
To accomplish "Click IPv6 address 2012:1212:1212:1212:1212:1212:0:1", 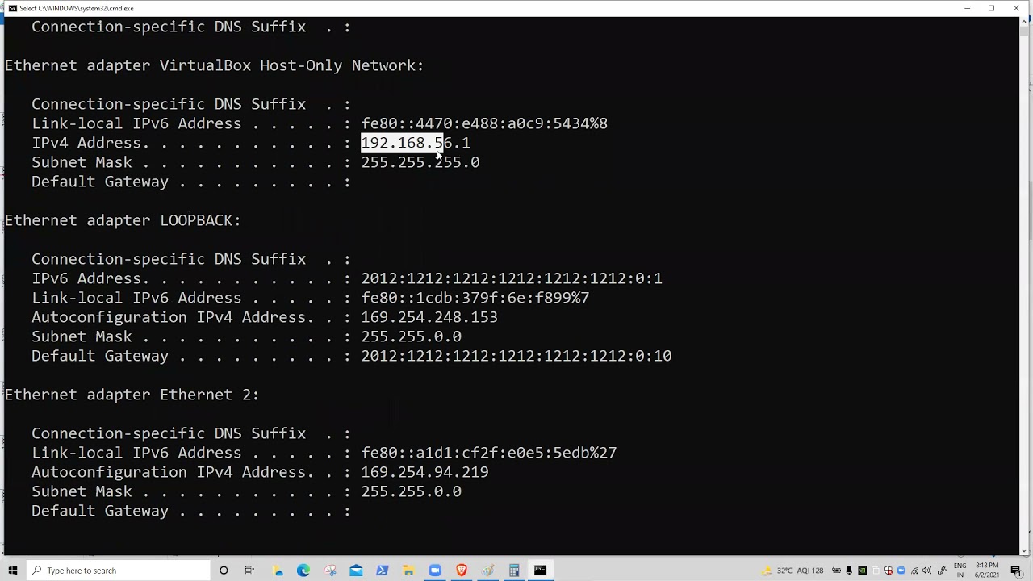I will 512,278.
